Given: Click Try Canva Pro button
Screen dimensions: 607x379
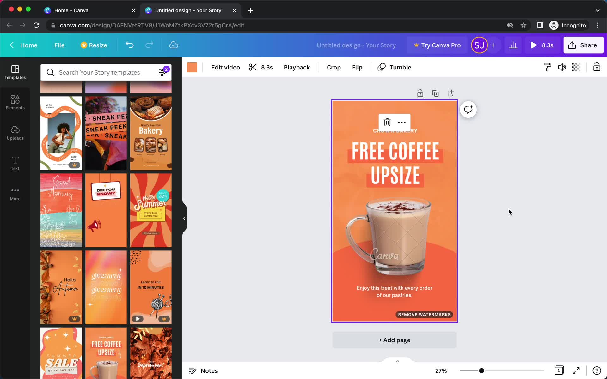Looking at the screenshot, I should tap(437, 45).
